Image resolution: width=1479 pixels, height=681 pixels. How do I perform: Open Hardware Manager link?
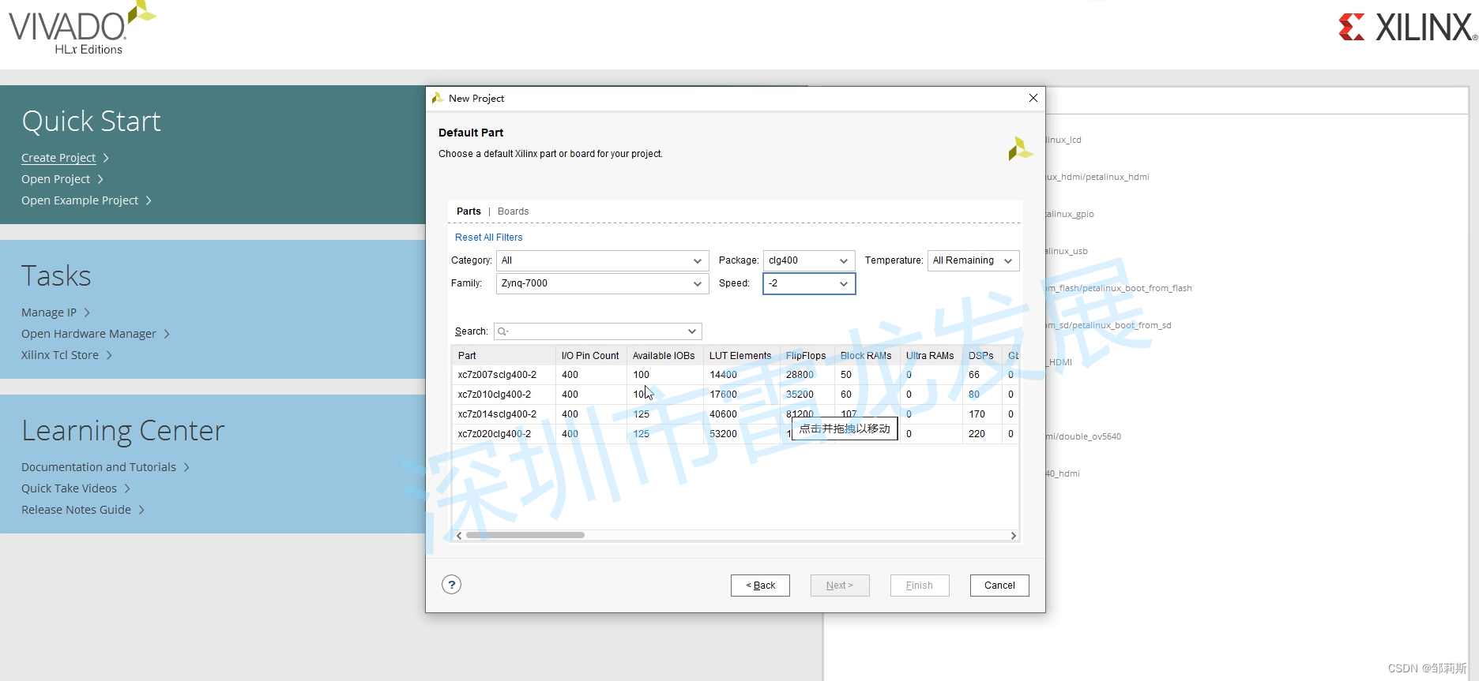pos(88,334)
